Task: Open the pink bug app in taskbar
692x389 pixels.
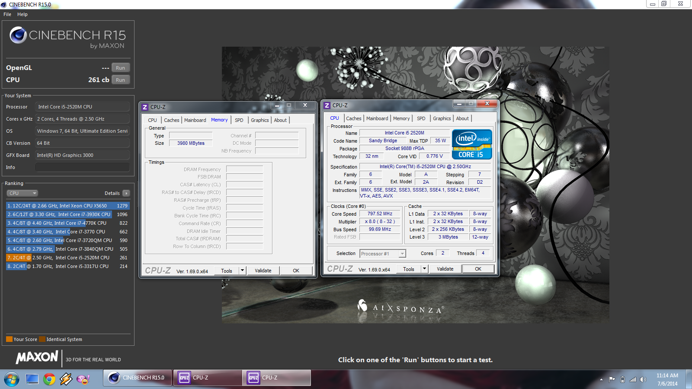Action: 83,379
